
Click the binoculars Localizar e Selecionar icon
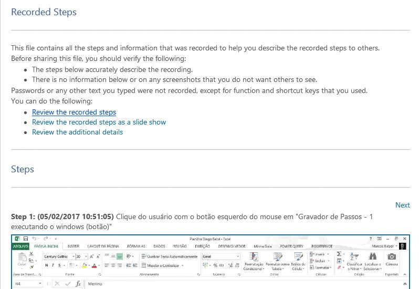coord(372,256)
